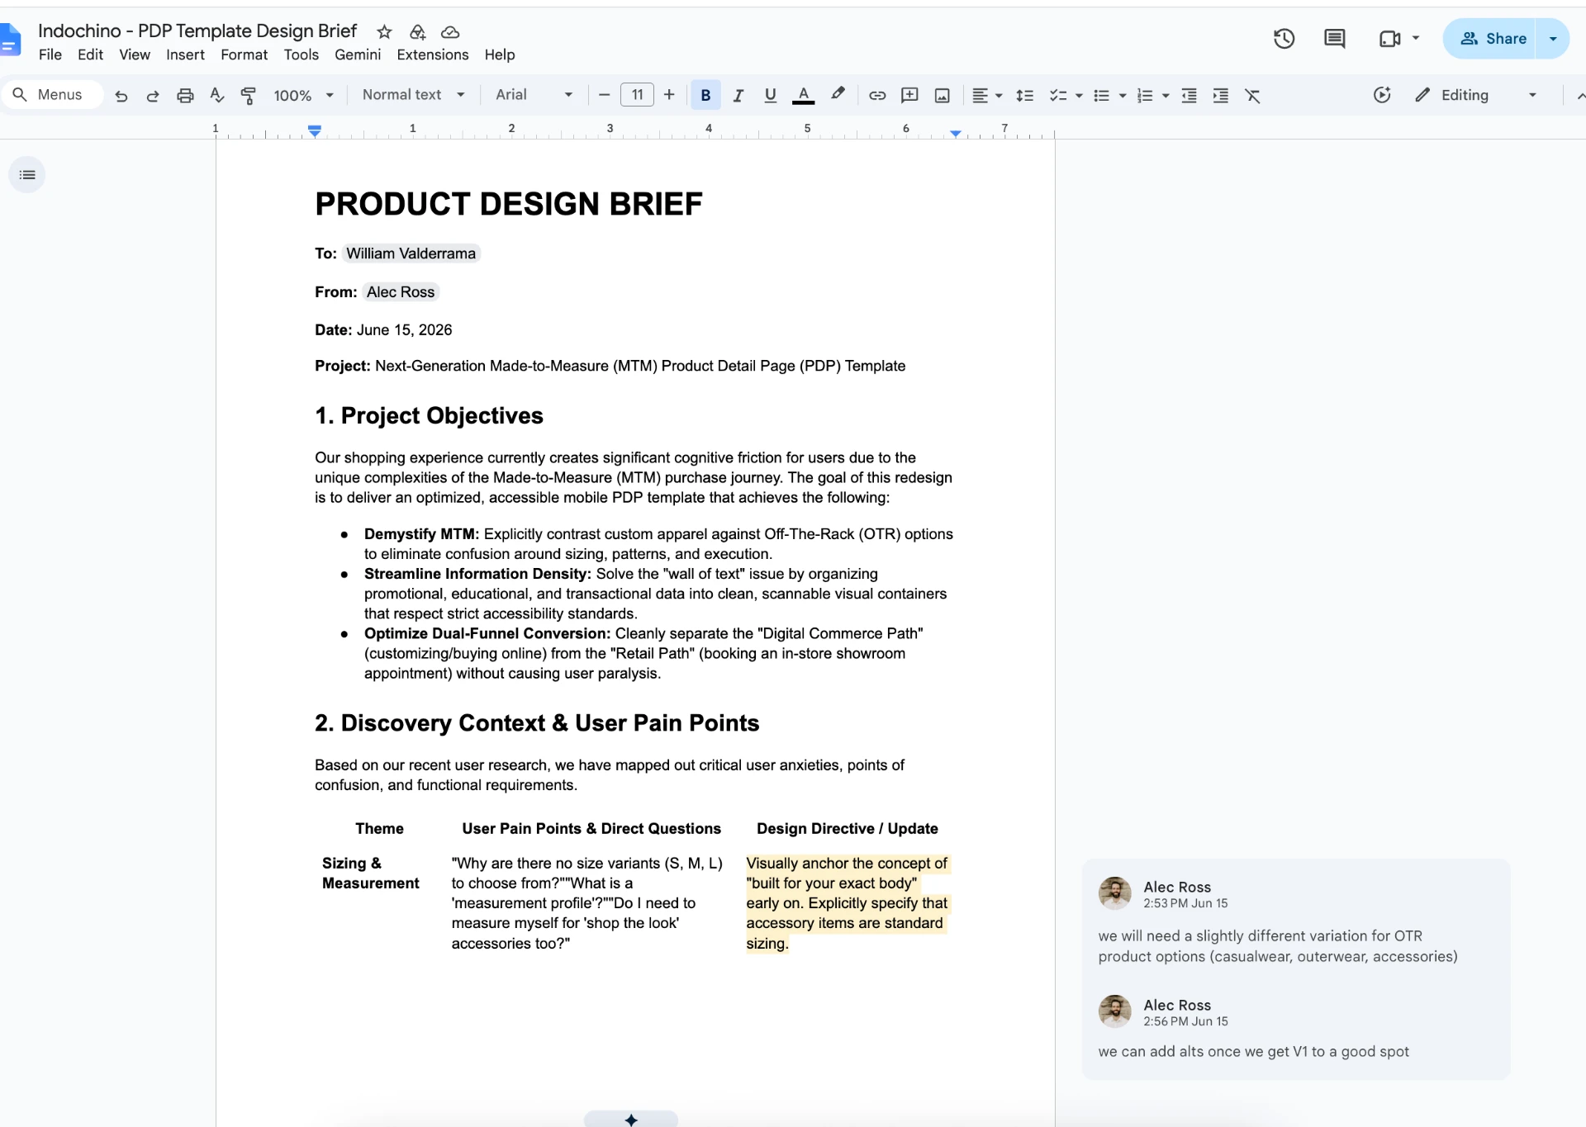
Task: Click the Undo arrow icon
Action: [x=121, y=96]
